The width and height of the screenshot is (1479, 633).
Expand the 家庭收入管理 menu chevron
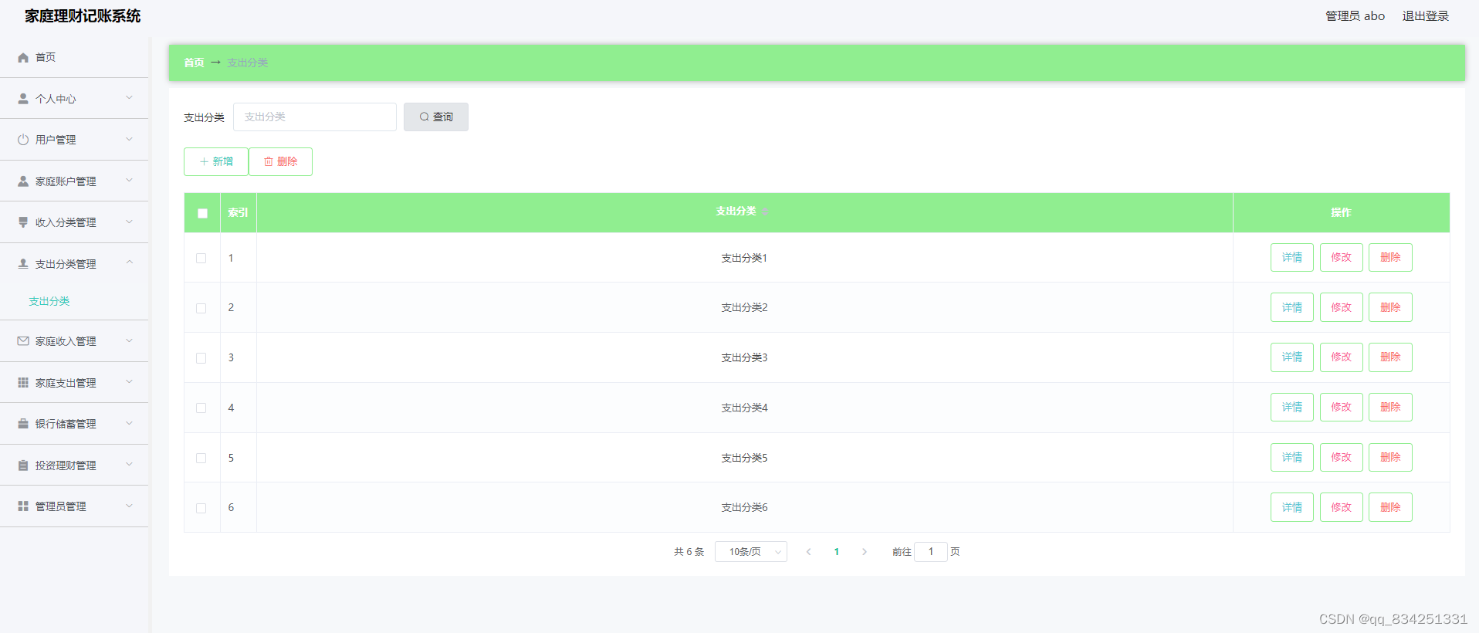[129, 340]
